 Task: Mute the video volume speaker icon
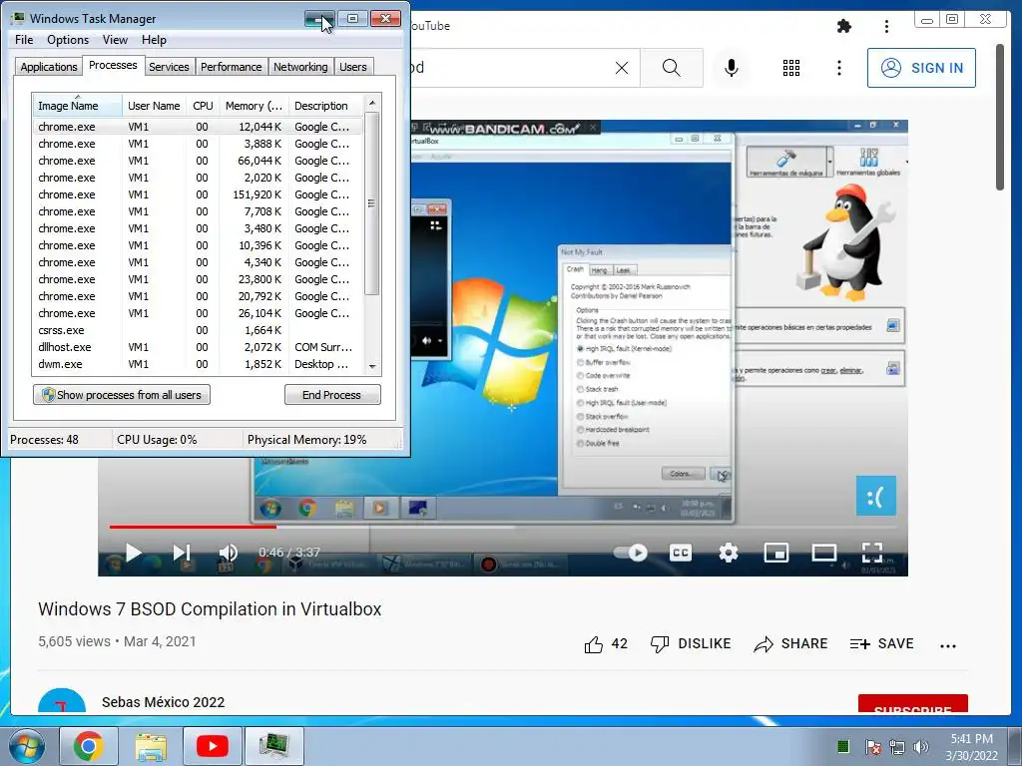tap(229, 553)
